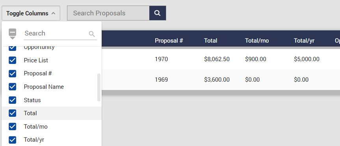Click inside the Search Proposals field
This screenshot has height=146, width=340.
[108, 13]
